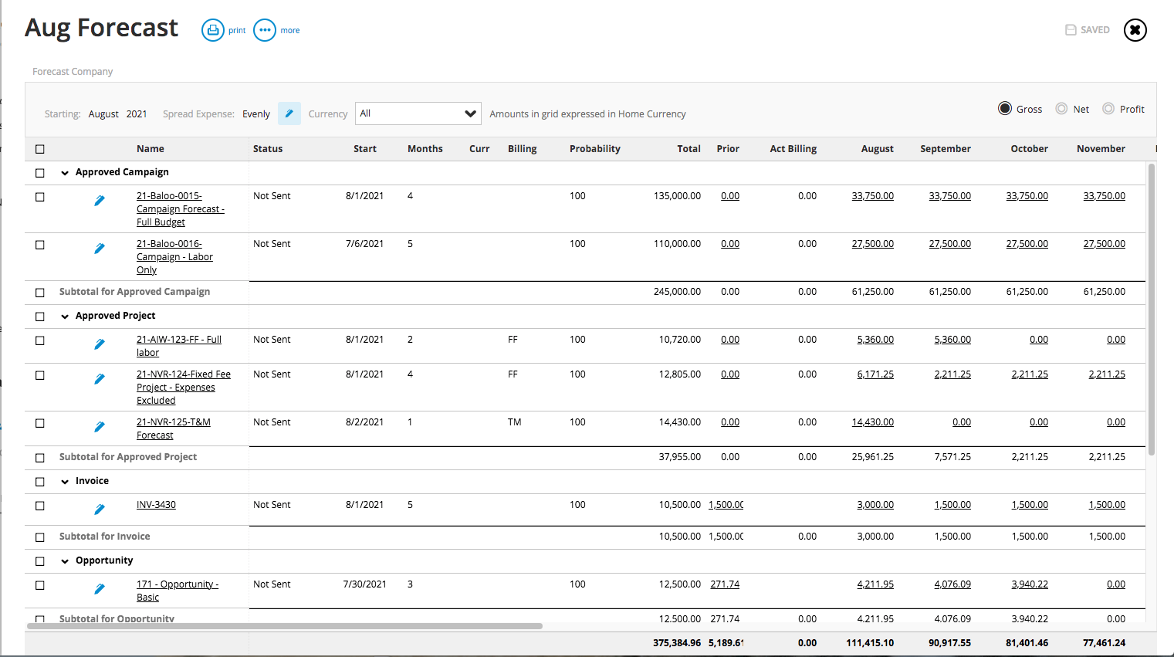This screenshot has height=657, width=1174.
Task: Sort by Start column header
Action: (x=365, y=149)
